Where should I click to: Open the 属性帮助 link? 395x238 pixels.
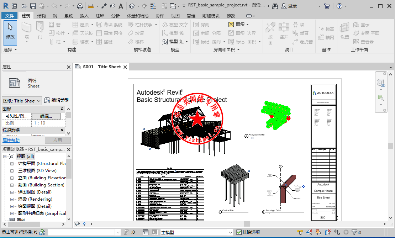point(11,140)
